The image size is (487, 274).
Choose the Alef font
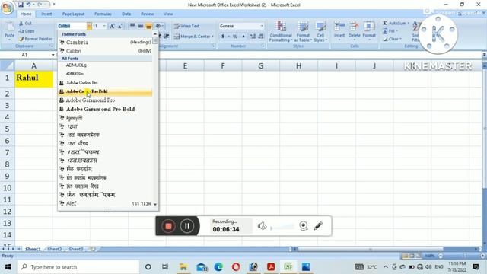[105, 203]
